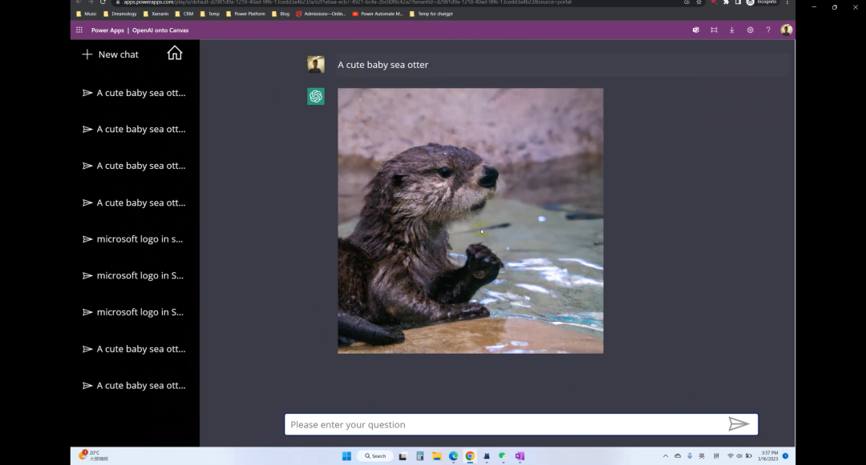Image resolution: width=866 pixels, height=465 pixels.
Task: Open the Music bookmark folder
Action: (x=86, y=14)
